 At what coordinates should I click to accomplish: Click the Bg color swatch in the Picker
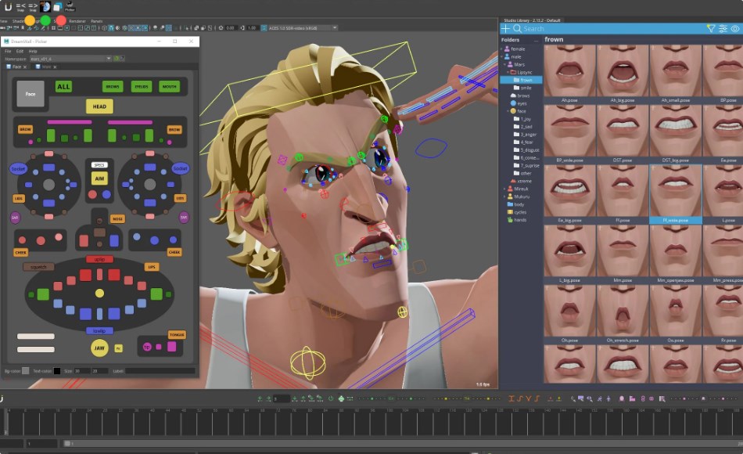(25, 369)
